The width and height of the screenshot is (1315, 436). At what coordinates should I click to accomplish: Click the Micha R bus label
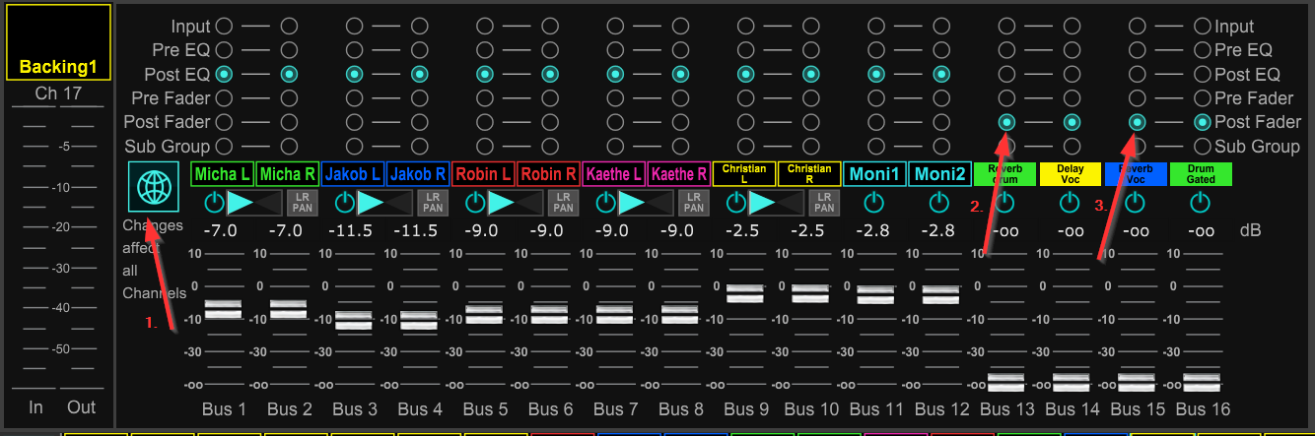(288, 175)
